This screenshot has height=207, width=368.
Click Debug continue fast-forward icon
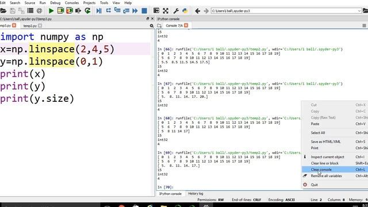click(x=135, y=10)
